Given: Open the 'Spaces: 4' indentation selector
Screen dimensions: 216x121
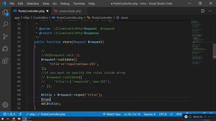Looking at the screenshot, I should click(150, 114).
